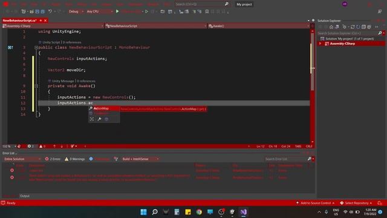Click the Start Without Debugging outline arrow

tap(146, 12)
